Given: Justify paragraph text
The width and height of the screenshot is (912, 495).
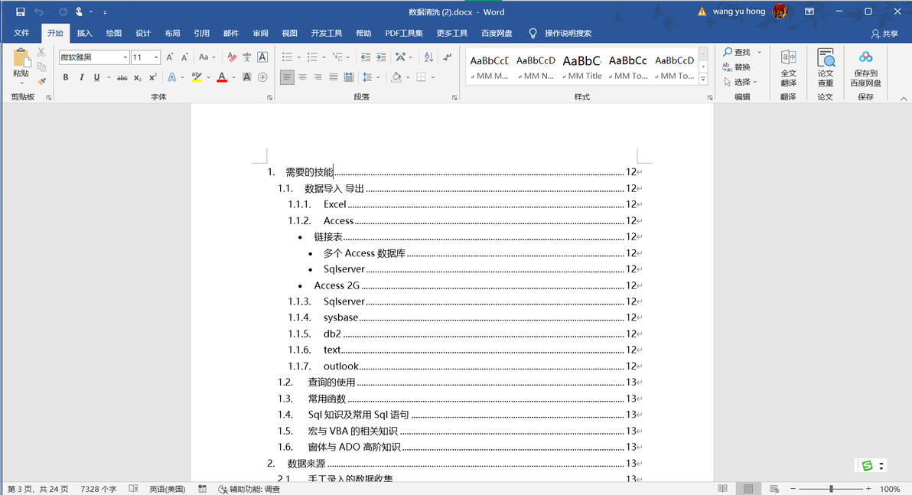Looking at the screenshot, I should (334, 77).
